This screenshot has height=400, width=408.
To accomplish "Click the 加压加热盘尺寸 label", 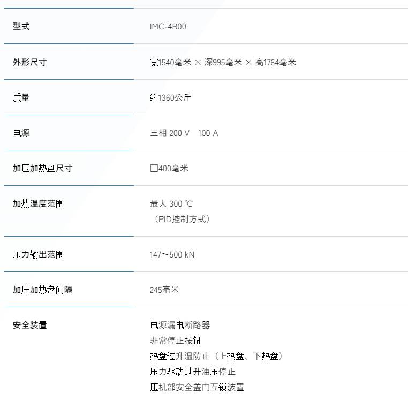I will pos(42,168).
